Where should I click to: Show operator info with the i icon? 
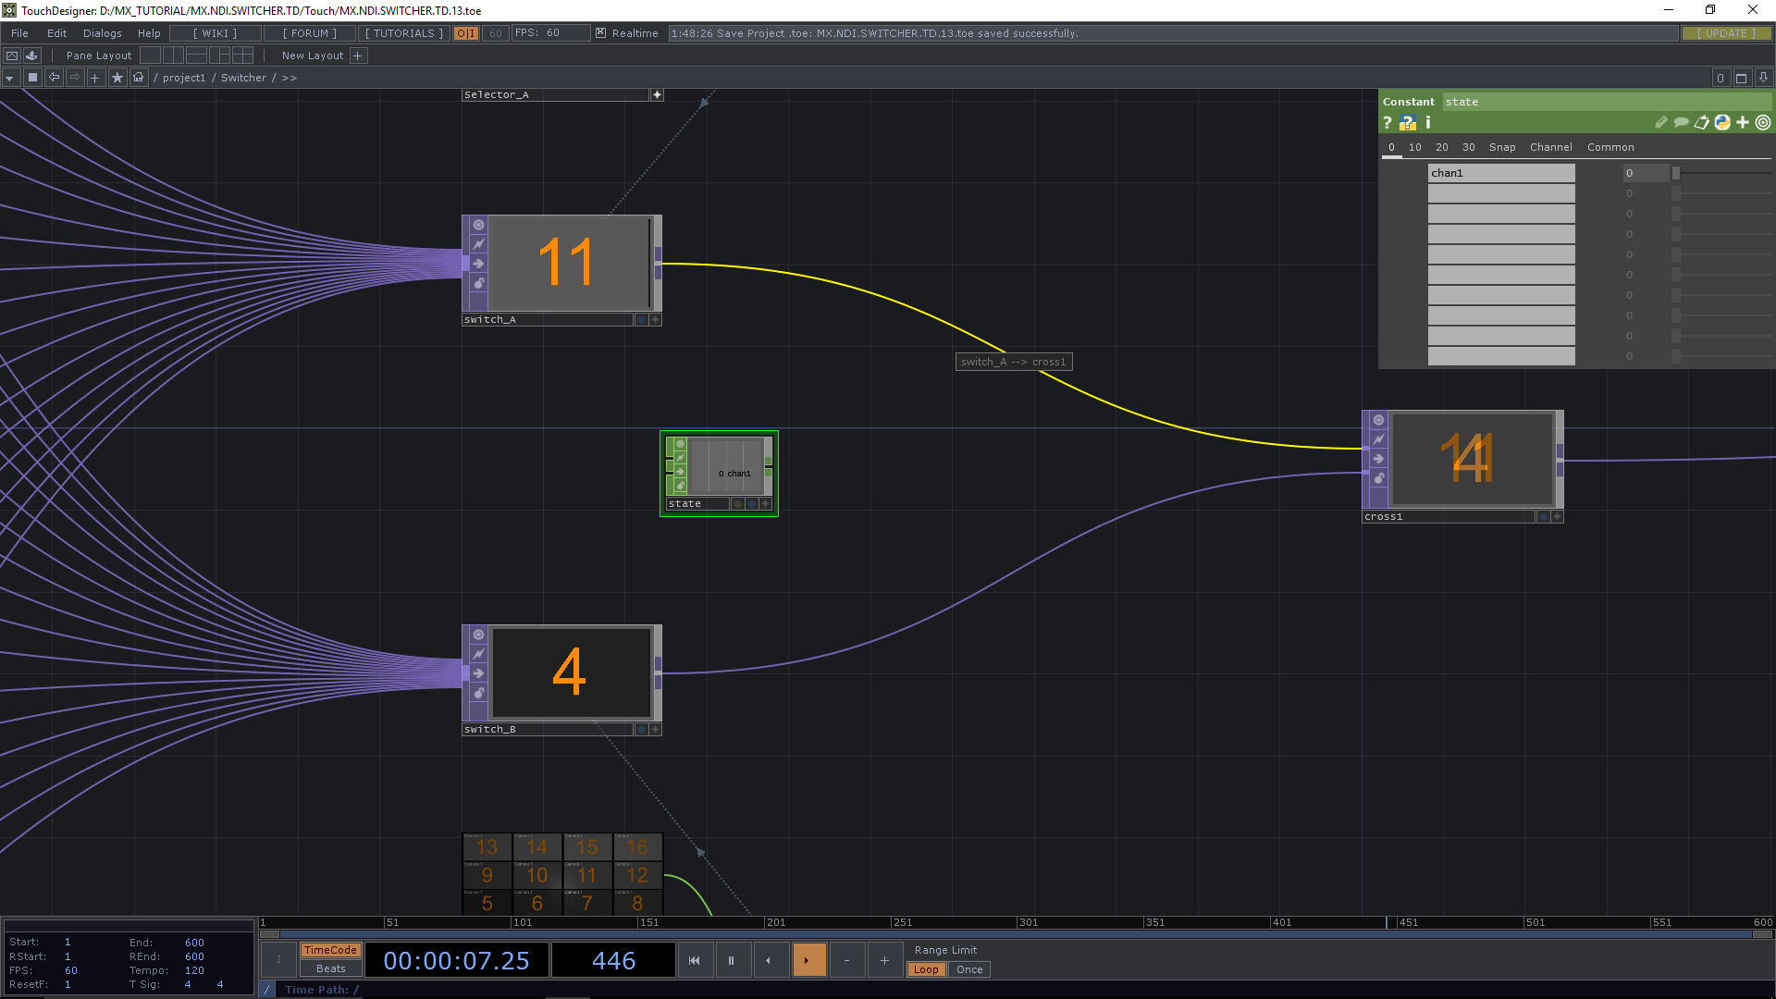point(1428,122)
